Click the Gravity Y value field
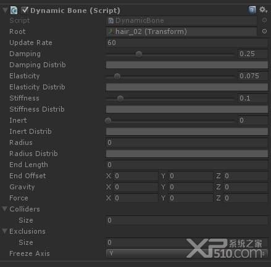 click(190, 187)
